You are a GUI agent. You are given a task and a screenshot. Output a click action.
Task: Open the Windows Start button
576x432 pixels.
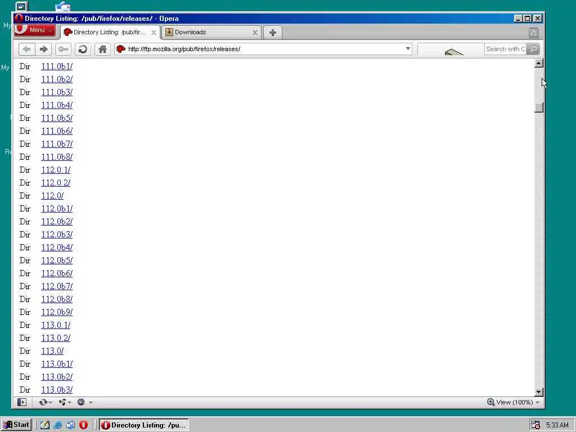16,425
